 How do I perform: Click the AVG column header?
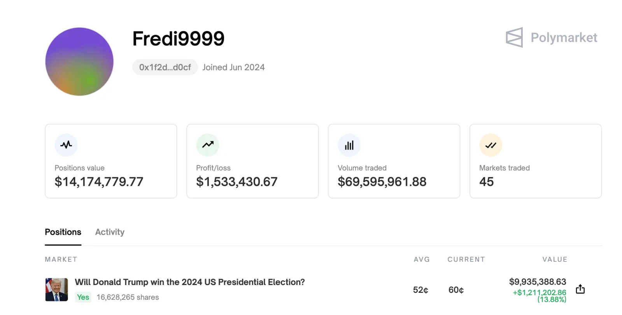click(x=422, y=259)
